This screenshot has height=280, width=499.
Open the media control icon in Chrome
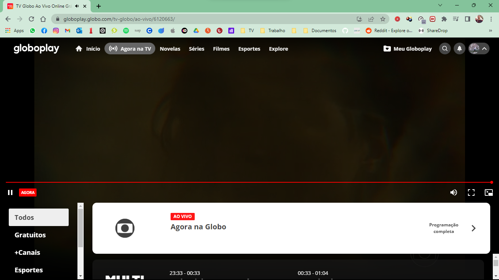click(x=456, y=19)
